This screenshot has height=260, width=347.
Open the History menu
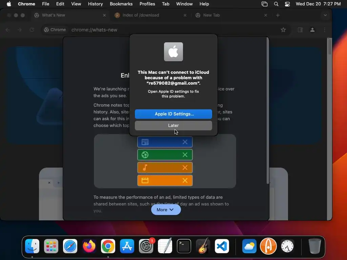(x=95, y=4)
